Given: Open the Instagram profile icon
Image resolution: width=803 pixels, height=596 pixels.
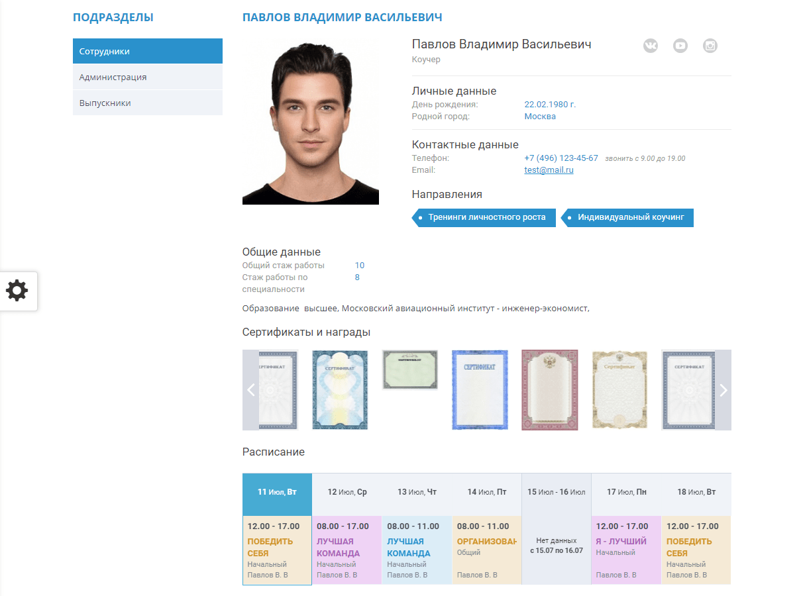Looking at the screenshot, I should click(710, 46).
